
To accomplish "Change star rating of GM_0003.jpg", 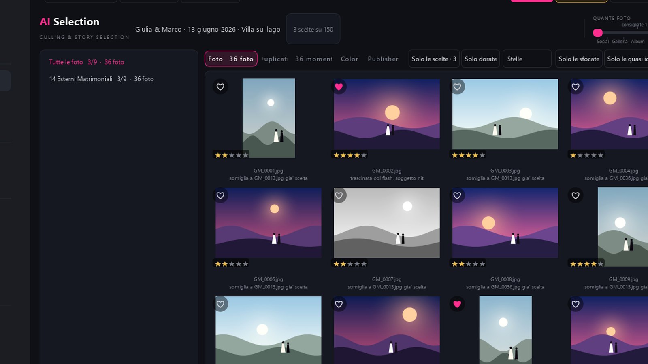I will click(468, 155).
